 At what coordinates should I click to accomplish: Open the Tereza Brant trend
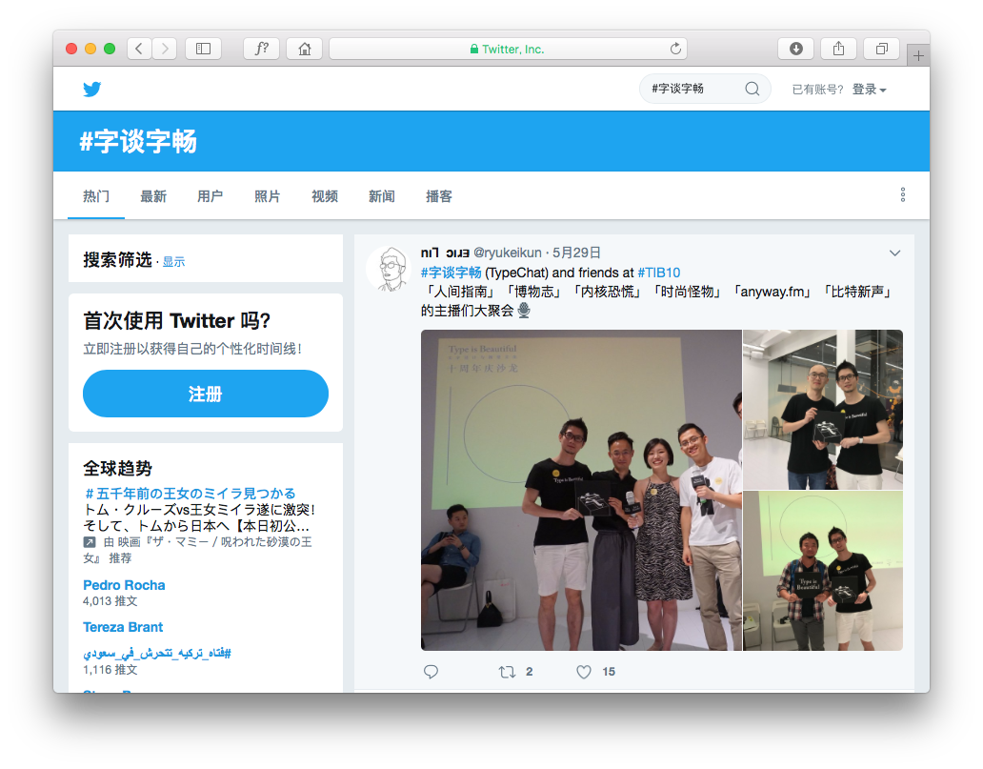pos(123,627)
